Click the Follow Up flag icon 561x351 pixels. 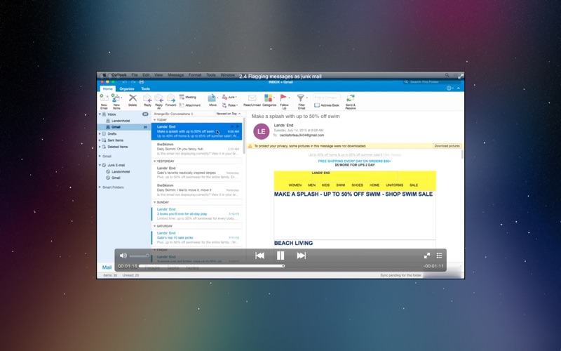[x=283, y=98]
